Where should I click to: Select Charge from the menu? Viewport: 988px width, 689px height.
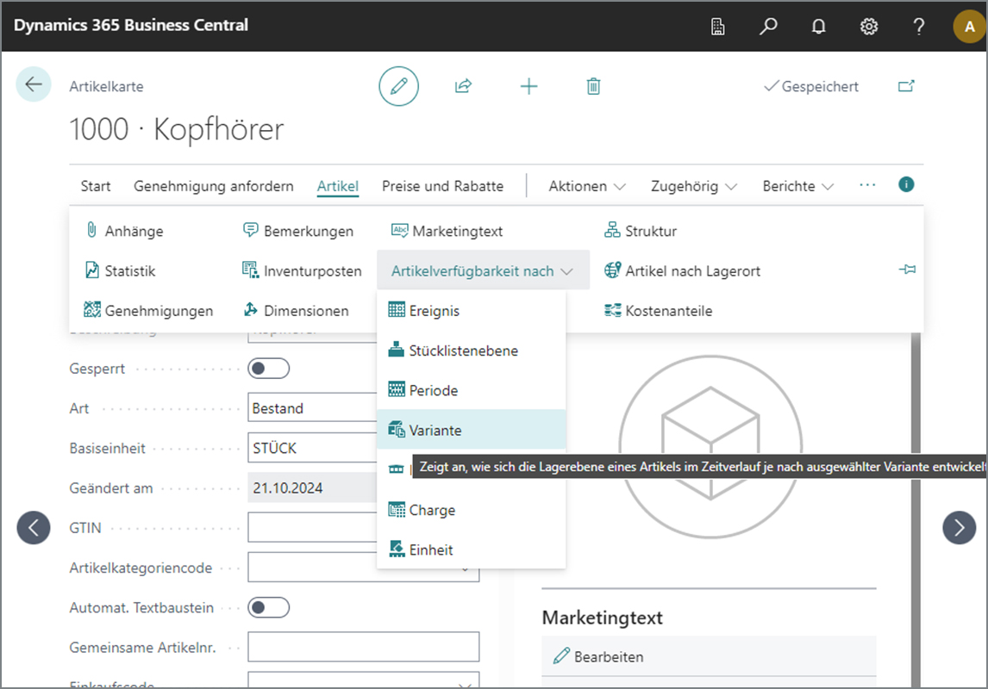tap(472, 510)
